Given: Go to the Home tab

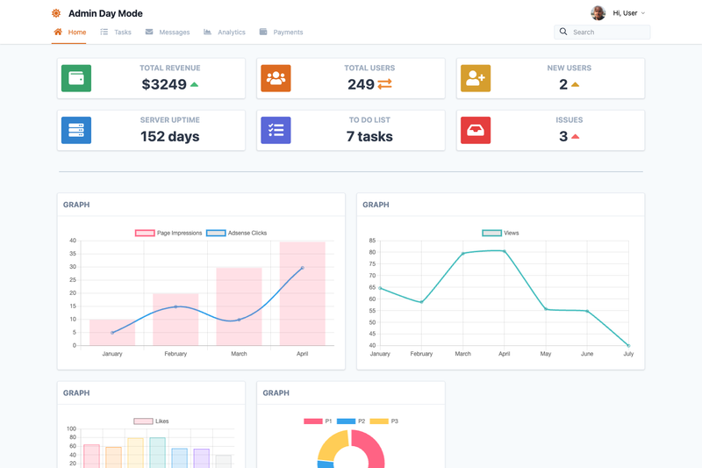Looking at the screenshot, I should click(x=69, y=32).
